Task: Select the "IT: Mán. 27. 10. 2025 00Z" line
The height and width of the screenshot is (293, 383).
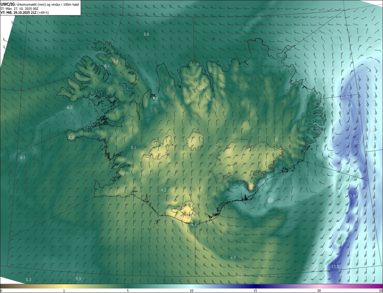Action: click(x=19, y=8)
